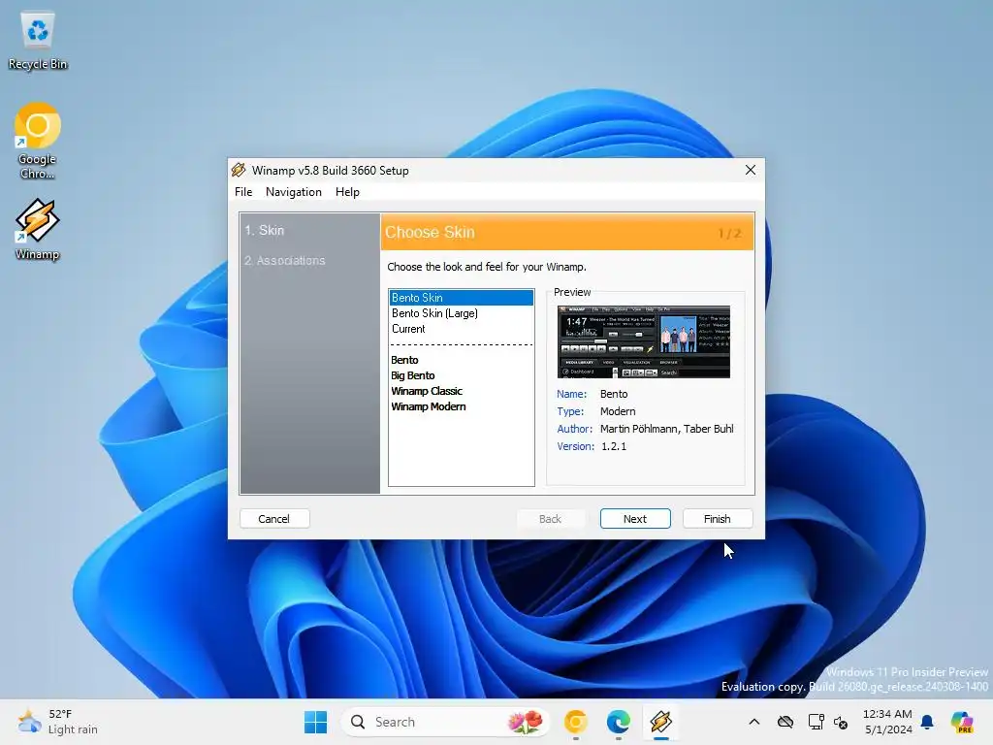Open the File menu

243,192
